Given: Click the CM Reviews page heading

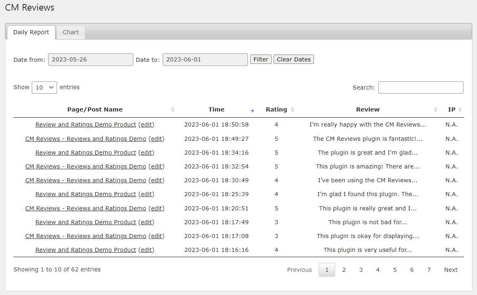Looking at the screenshot, I should (29, 8).
